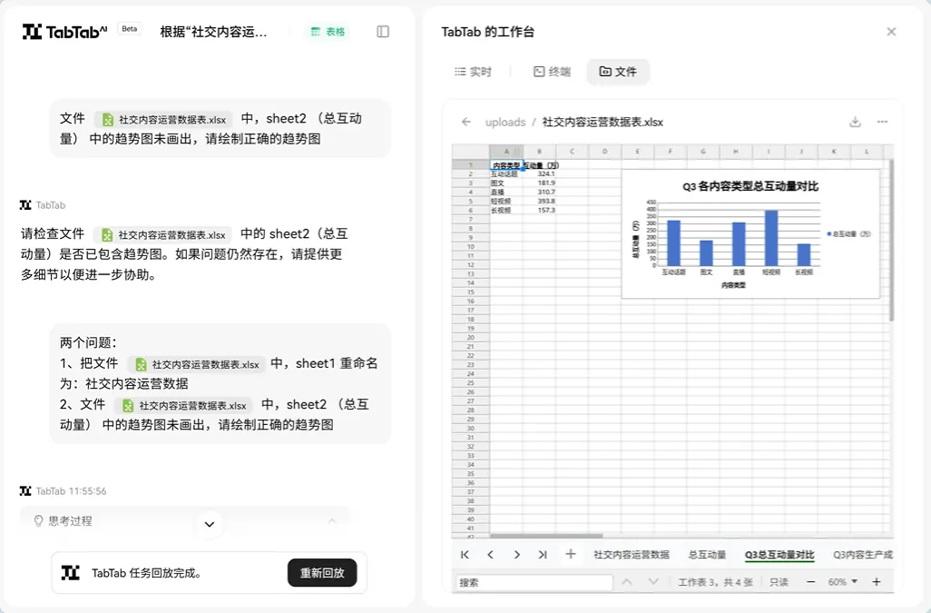This screenshot has width=931, height=613.
Task: Open the 总互动量 sheet tab
Action: click(707, 555)
